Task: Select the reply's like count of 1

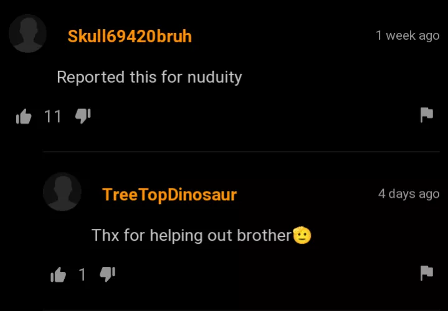Action: point(82,274)
